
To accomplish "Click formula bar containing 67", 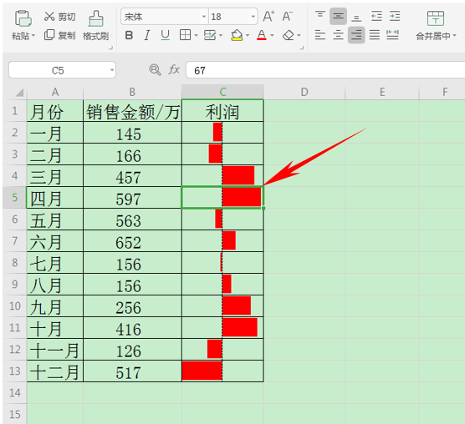I will (x=325, y=70).
